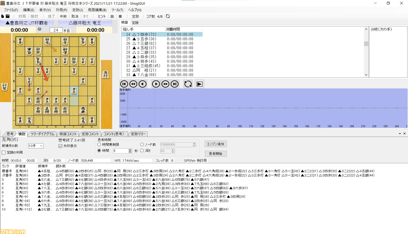Open the 表示(V) menu
Viewport: 408px width, 234px height.
click(45, 10)
